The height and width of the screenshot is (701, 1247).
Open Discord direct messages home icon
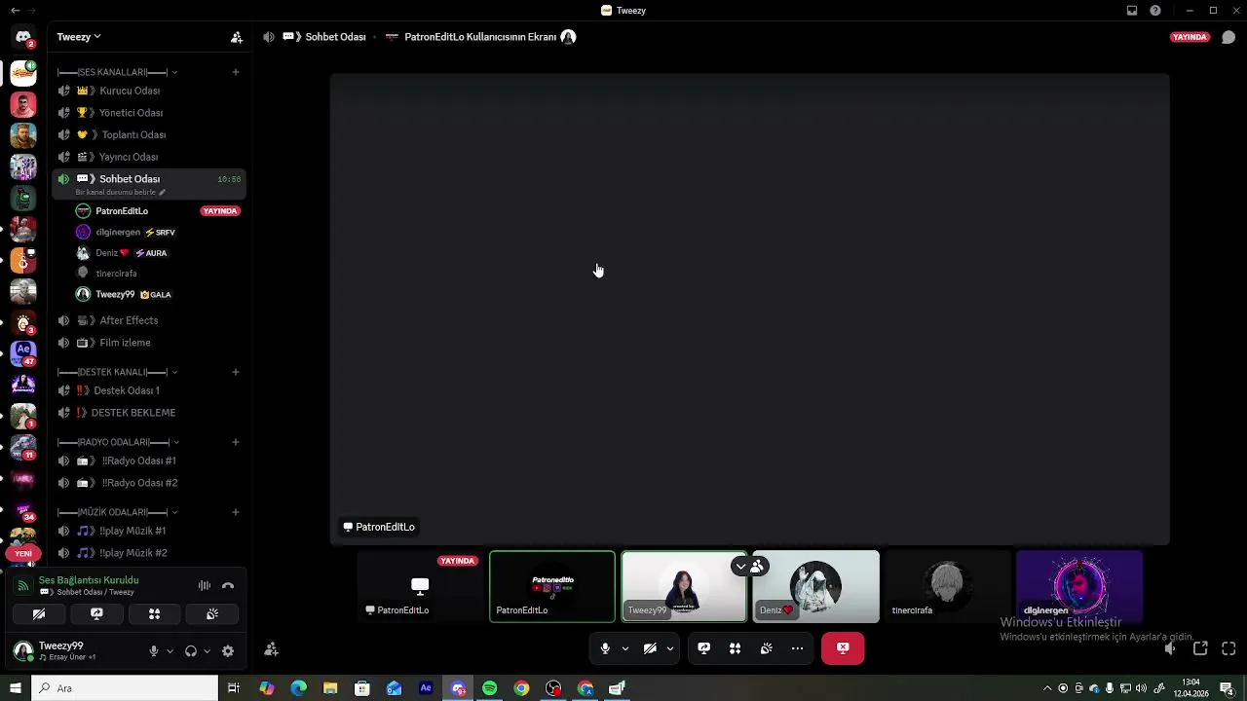pyautogui.click(x=23, y=37)
